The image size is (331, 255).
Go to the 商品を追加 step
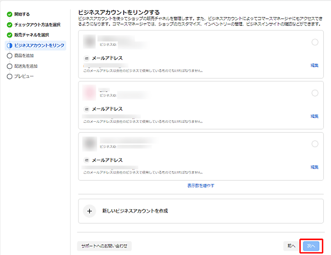(26, 56)
